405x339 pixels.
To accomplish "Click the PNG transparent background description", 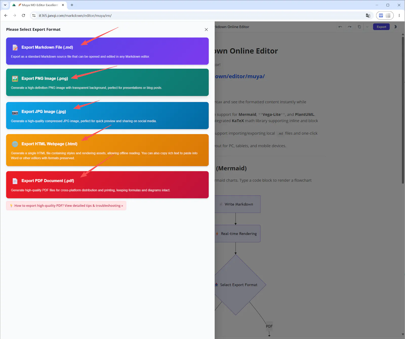I will [87, 88].
